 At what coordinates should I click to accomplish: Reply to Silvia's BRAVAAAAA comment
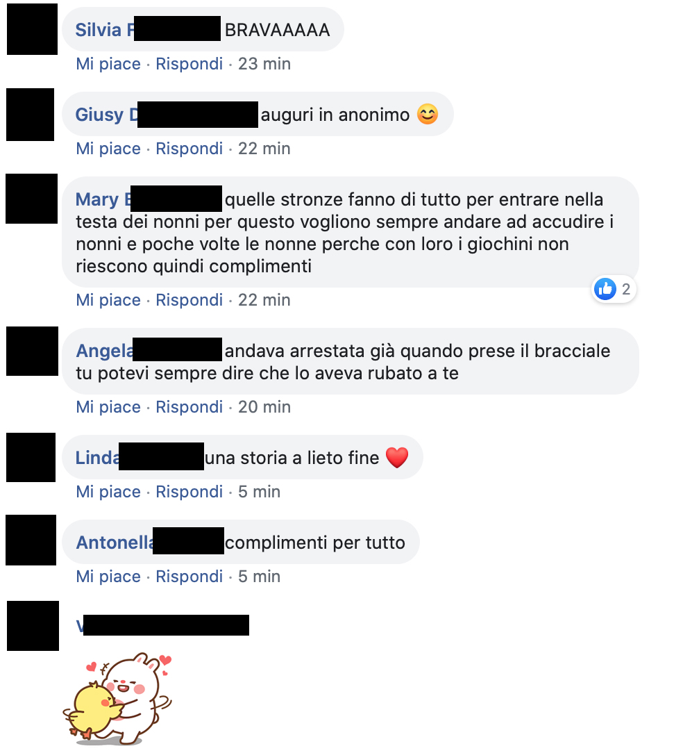pos(189,64)
